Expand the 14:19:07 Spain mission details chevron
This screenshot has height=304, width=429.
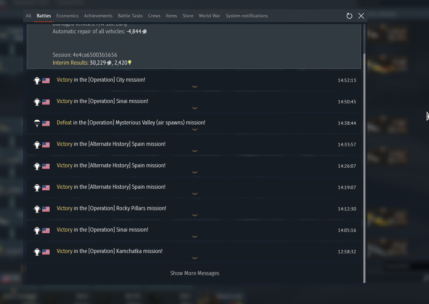point(195,194)
